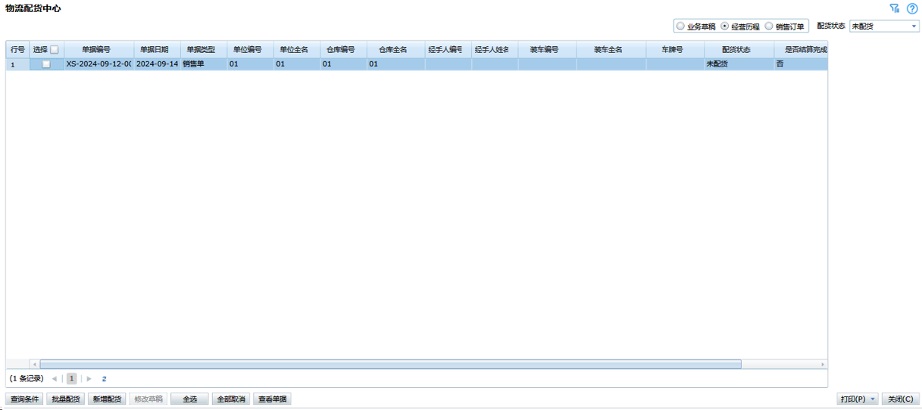Click the horizontal scrollbar track
Image resolution: width=922 pixels, height=410 pixels.
click(x=780, y=364)
